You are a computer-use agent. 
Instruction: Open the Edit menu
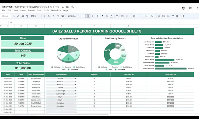coord(9,10)
